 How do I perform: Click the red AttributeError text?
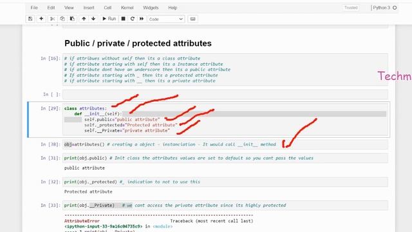pos(82,221)
